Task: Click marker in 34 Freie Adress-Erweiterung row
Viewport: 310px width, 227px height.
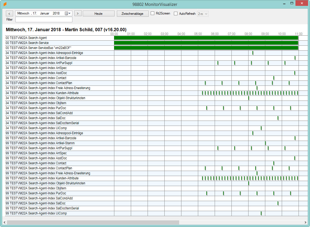Action: [257, 88]
